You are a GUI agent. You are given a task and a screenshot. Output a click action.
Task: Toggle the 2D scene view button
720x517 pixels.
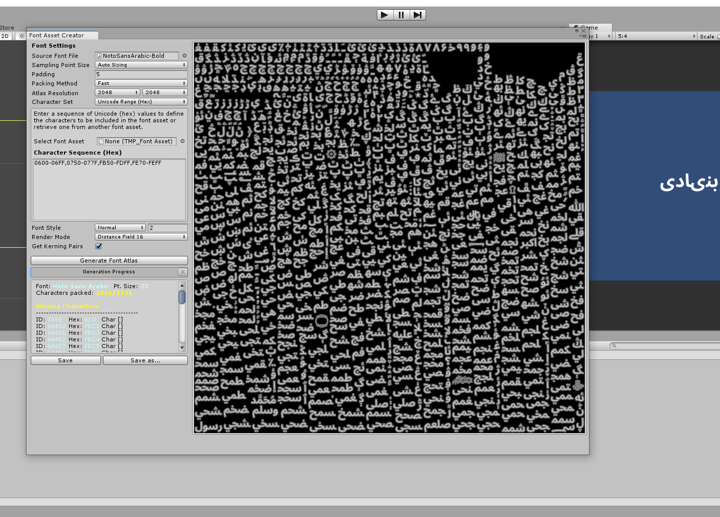click(5, 36)
